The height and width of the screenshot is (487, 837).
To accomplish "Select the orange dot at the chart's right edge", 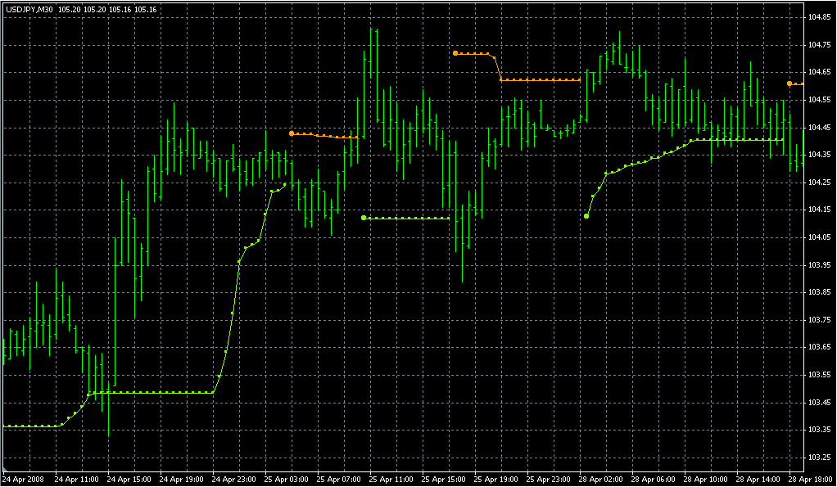I will click(x=789, y=83).
